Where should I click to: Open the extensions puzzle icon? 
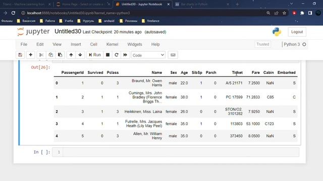(302, 13)
